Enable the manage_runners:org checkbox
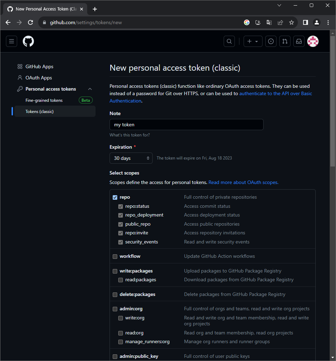Screen dimensions: 336x361 120,342
